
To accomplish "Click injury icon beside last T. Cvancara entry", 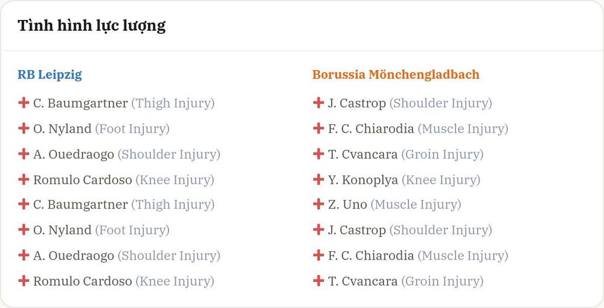I will tap(318, 280).
